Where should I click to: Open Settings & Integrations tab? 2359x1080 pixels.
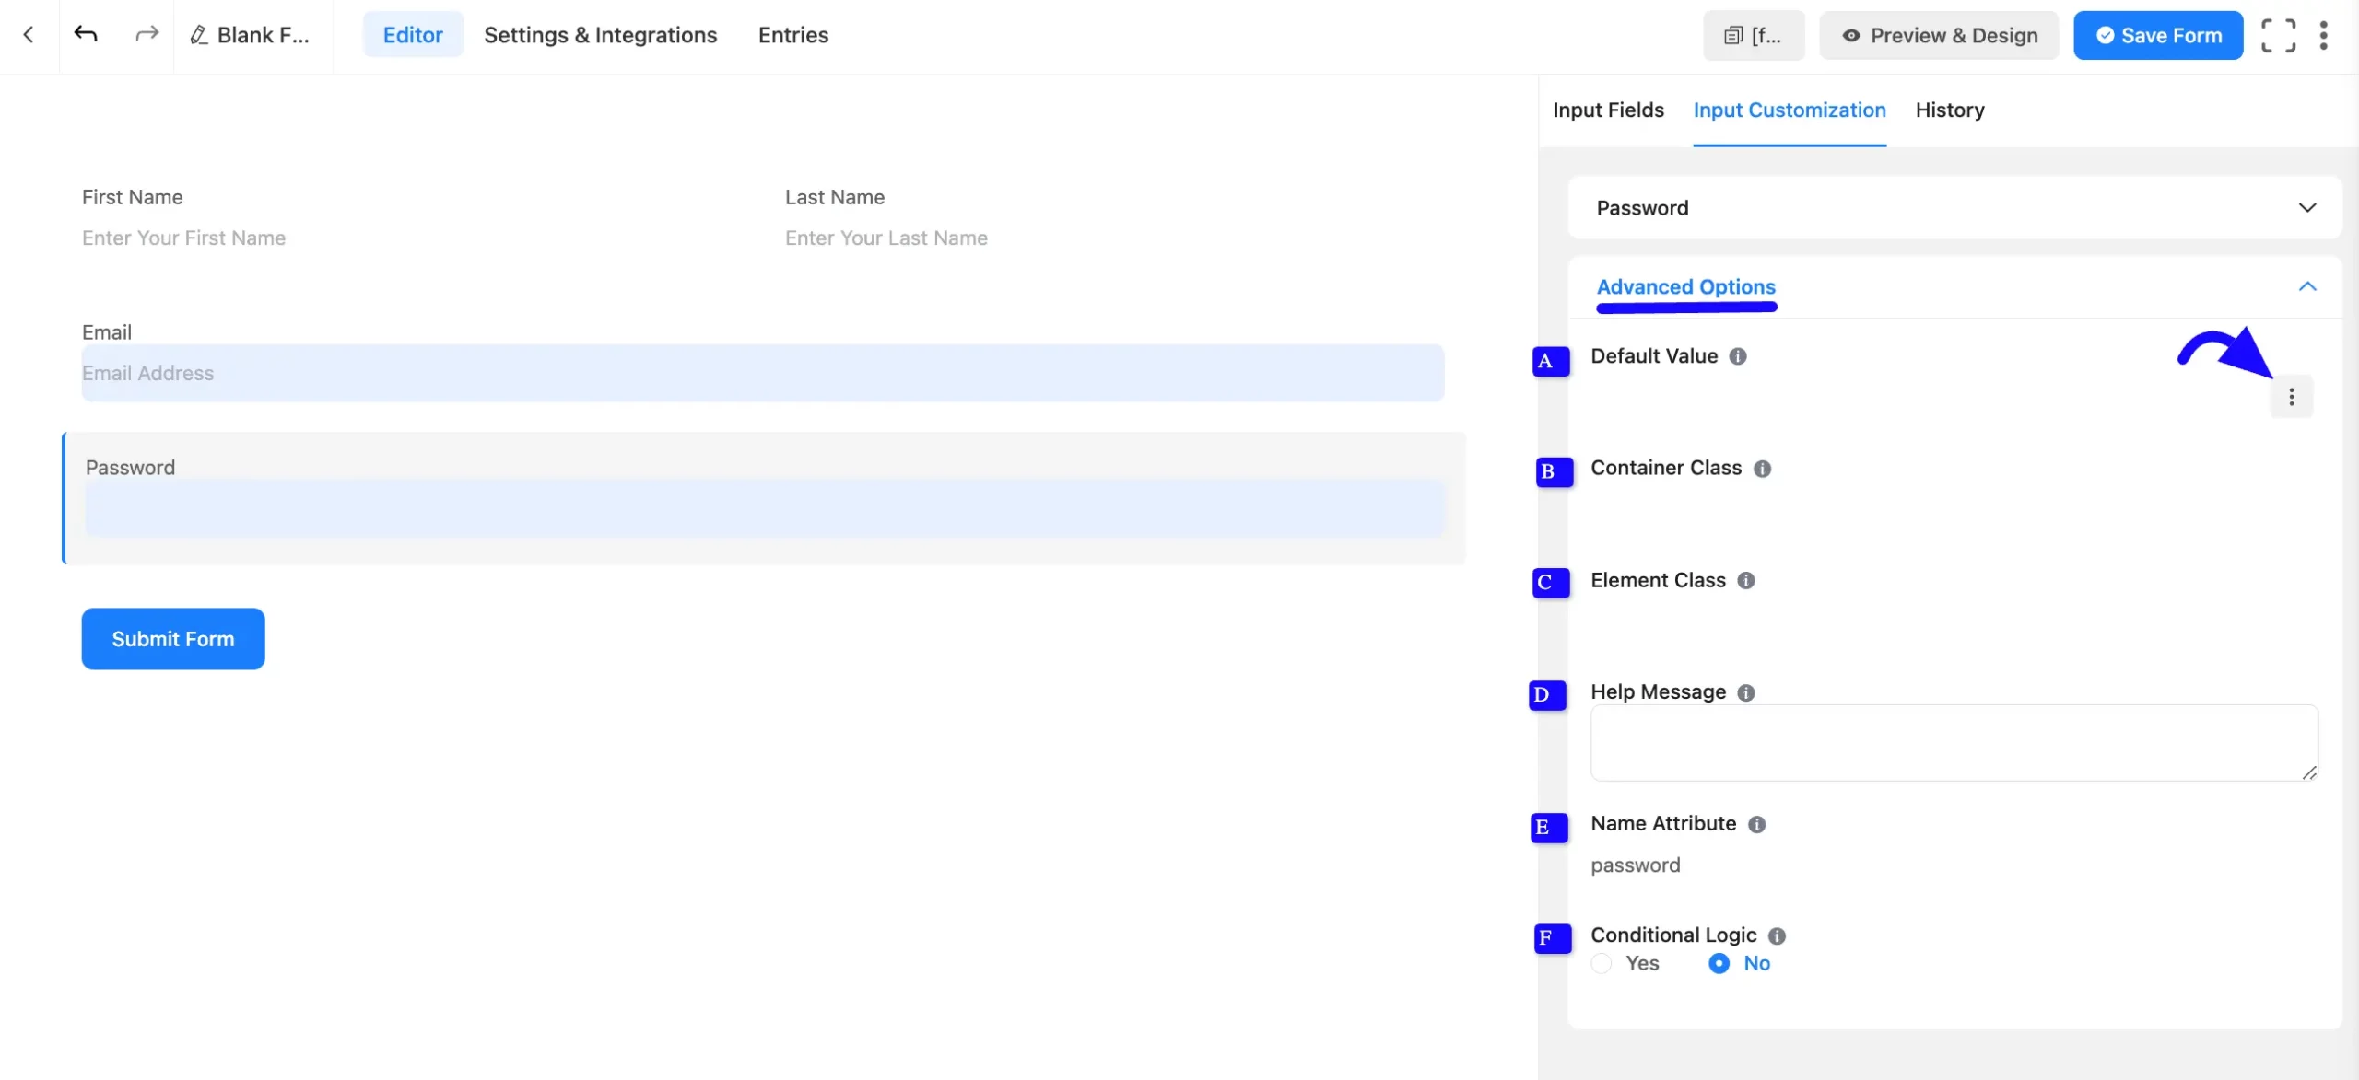coord(600,35)
